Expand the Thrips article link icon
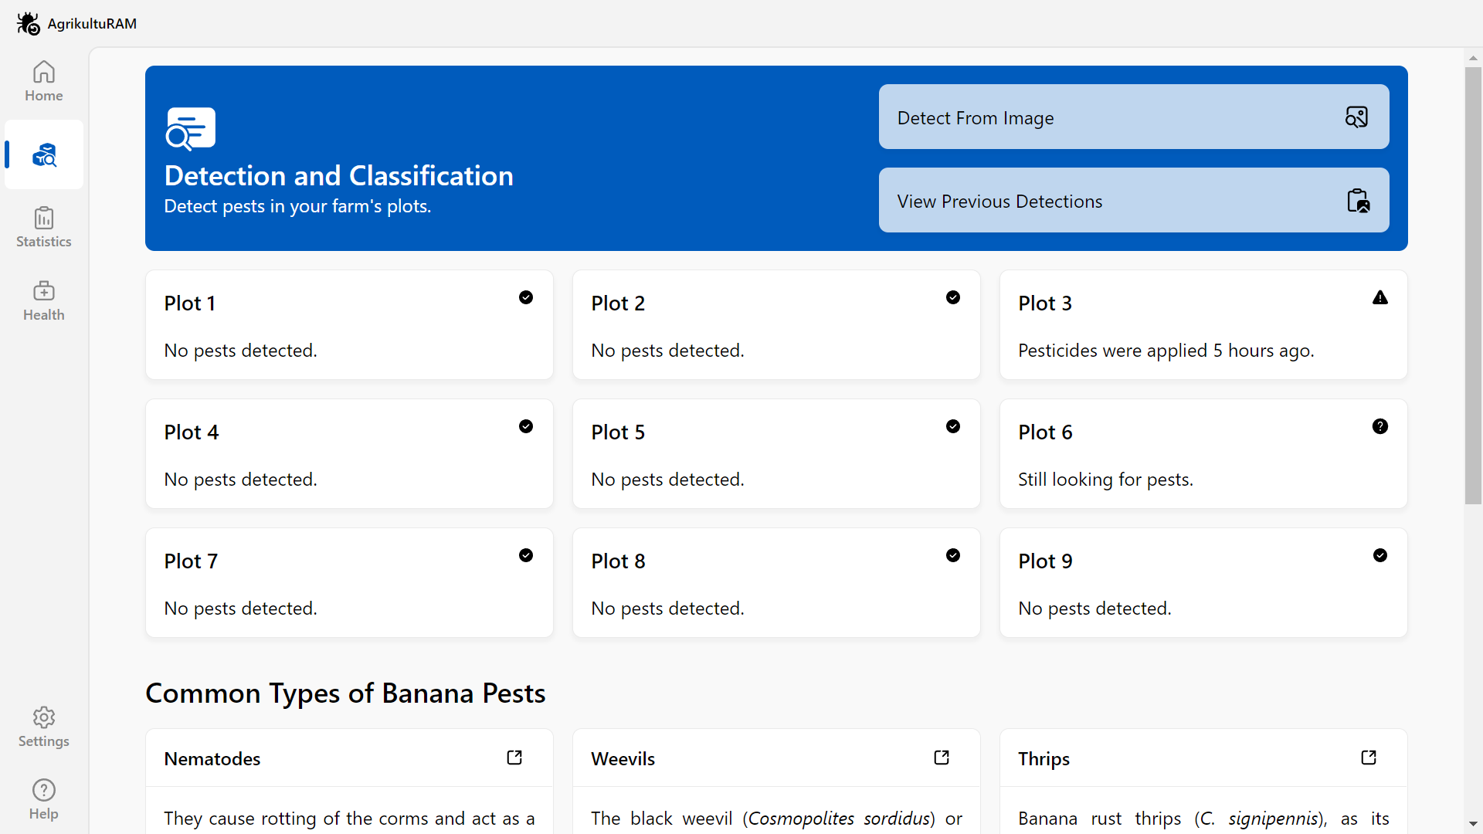 pos(1369,758)
